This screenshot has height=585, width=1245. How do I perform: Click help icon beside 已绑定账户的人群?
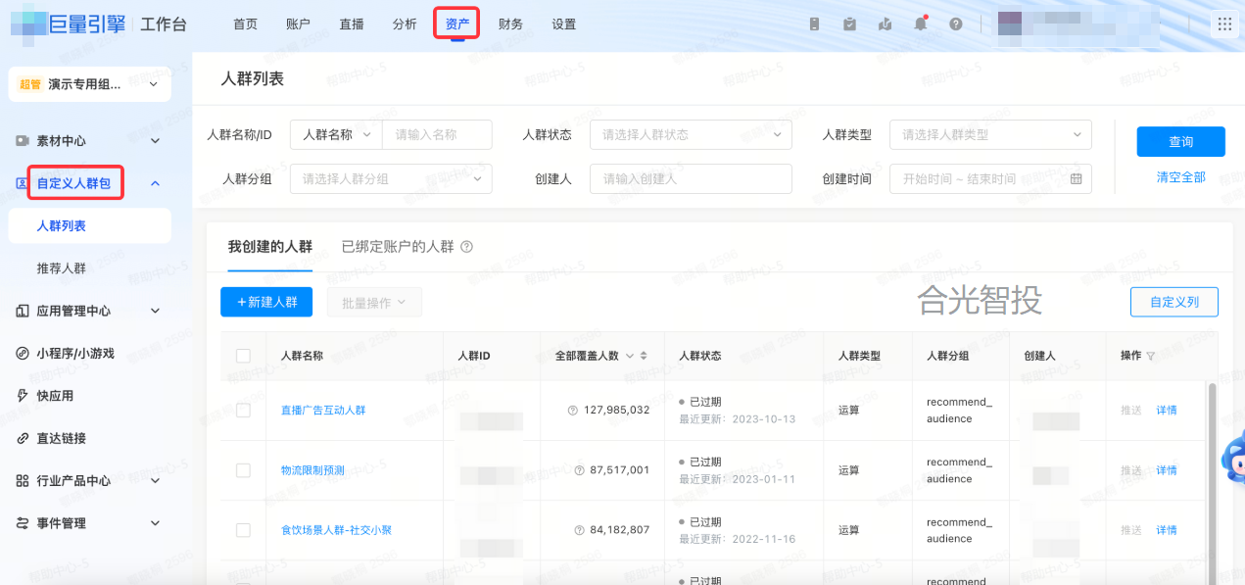[466, 247]
